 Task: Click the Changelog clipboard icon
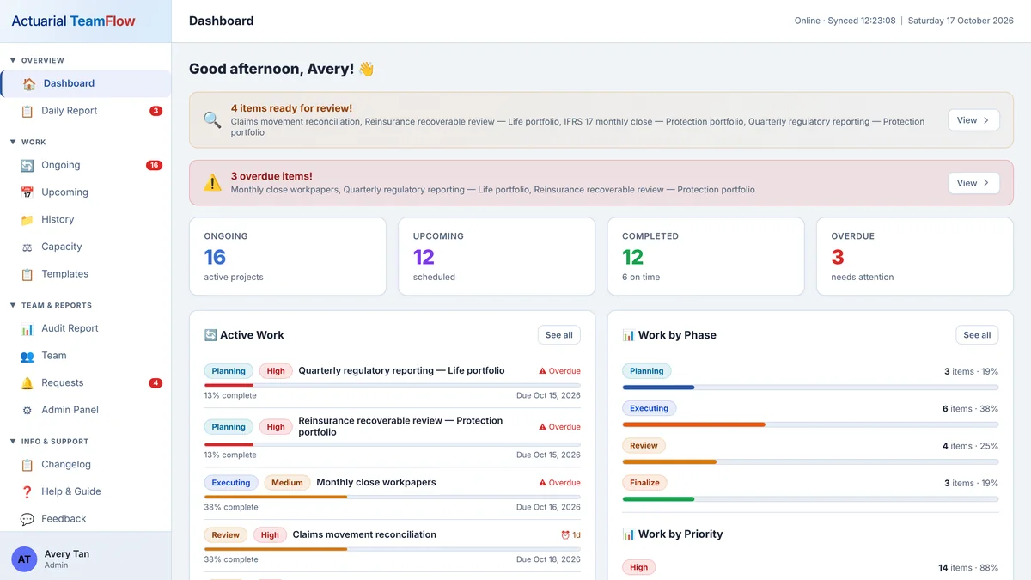tap(27, 465)
